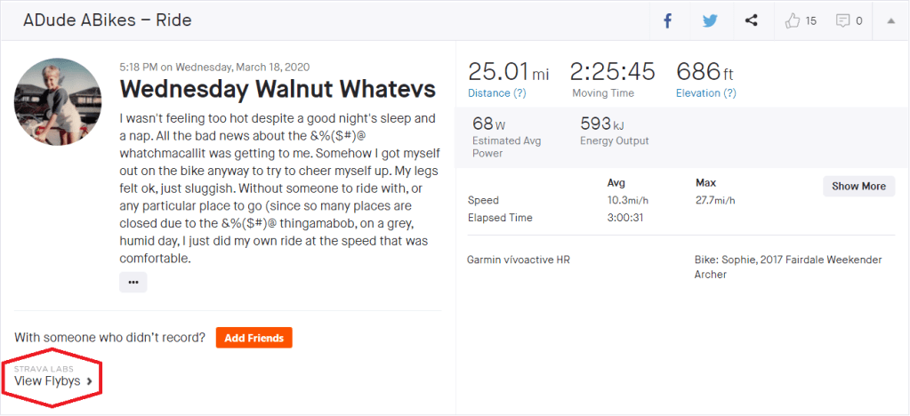910x416 pixels.
Task: Open the Elevation (?) help link
Action: [705, 93]
